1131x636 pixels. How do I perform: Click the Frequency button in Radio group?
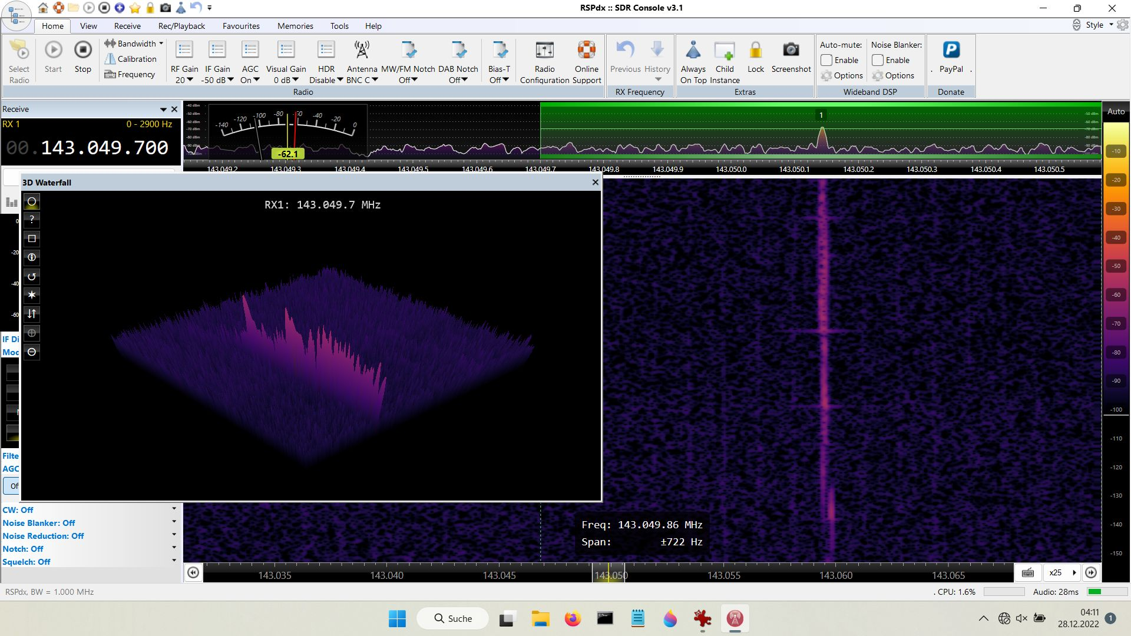(130, 74)
